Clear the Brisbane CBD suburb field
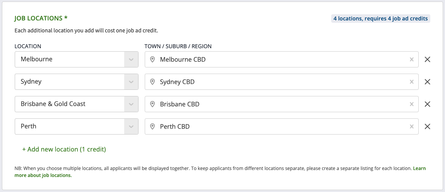 pos(412,104)
